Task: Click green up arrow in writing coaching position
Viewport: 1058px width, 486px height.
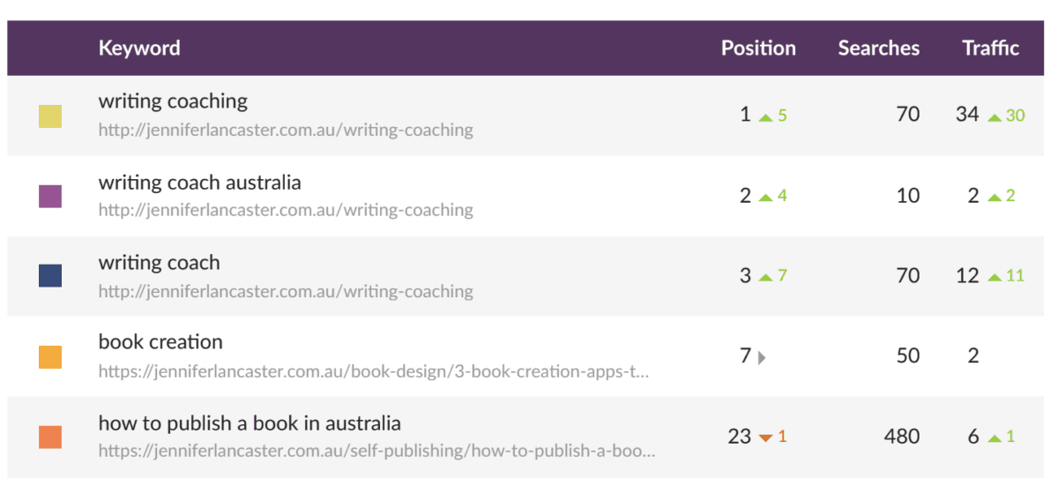Action: pos(765,116)
